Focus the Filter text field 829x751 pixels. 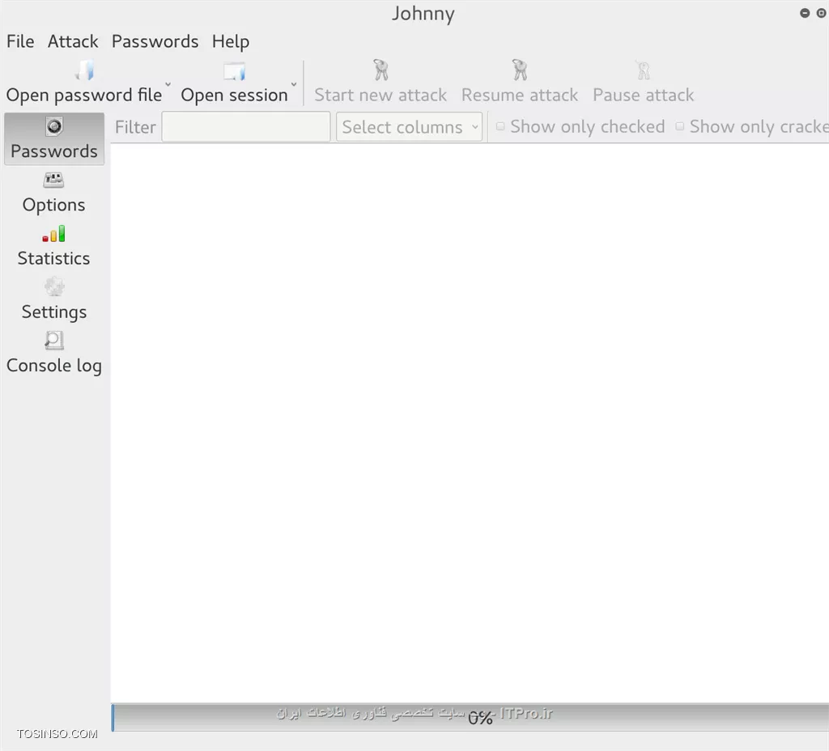(x=246, y=127)
